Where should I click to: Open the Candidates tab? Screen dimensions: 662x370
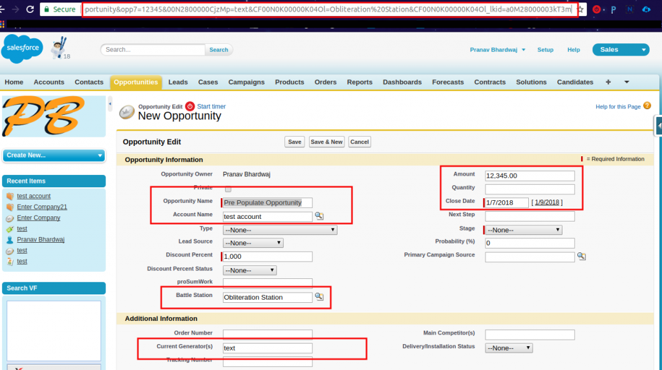[x=575, y=82]
